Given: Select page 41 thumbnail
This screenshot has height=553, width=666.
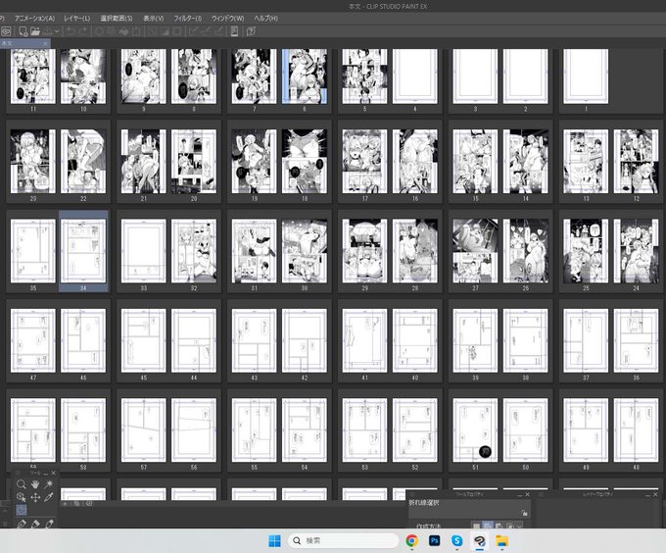Looking at the screenshot, I should (x=365, y=341).
